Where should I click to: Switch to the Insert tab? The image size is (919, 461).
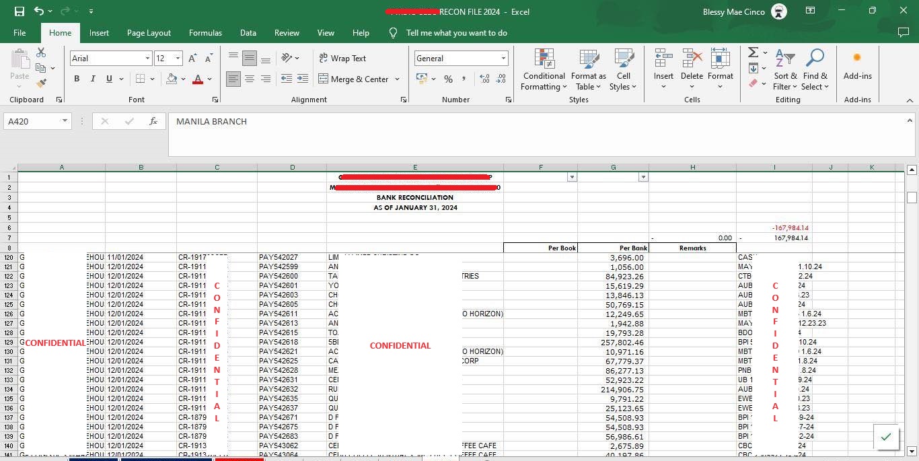[x=99, y=33]
